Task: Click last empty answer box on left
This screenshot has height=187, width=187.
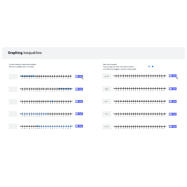Action: (13, 126)
